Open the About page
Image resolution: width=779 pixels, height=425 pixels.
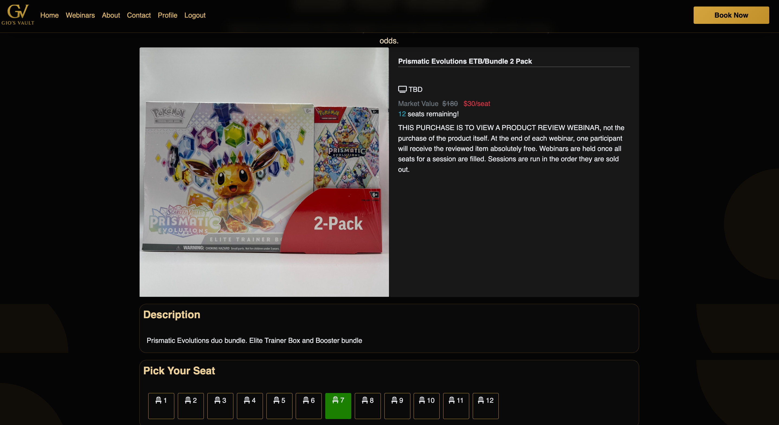click(111, 15)
